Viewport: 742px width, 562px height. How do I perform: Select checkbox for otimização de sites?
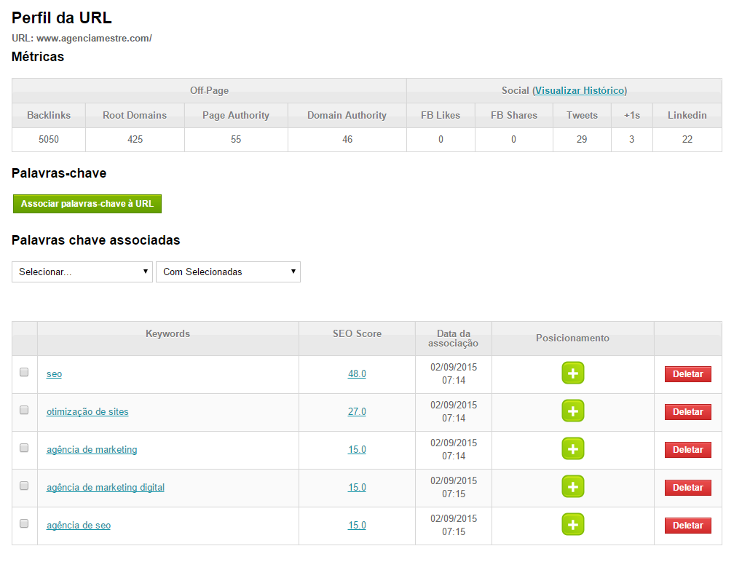tap(24, 410)
